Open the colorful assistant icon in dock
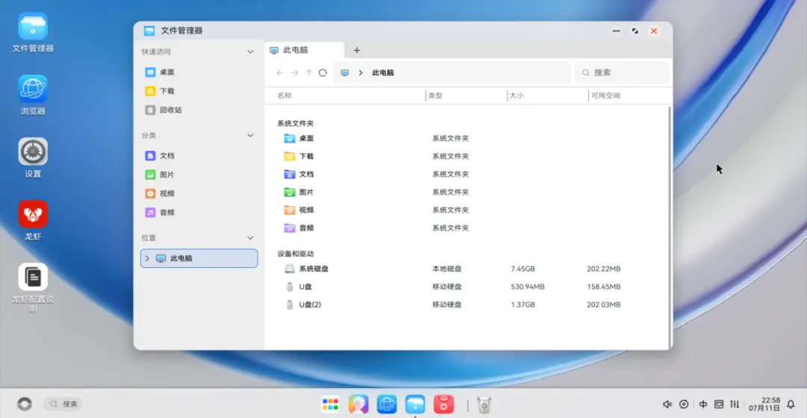Screen dimensions: 807x418 [x=358, y=405]
